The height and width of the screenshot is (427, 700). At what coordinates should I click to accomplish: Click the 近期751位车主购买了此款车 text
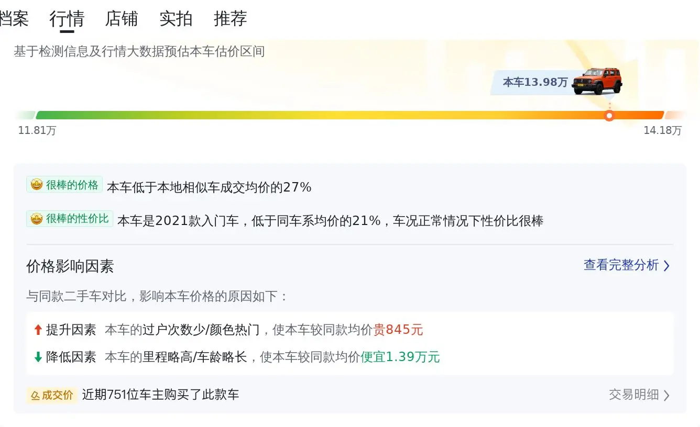(x=160, y=395)
